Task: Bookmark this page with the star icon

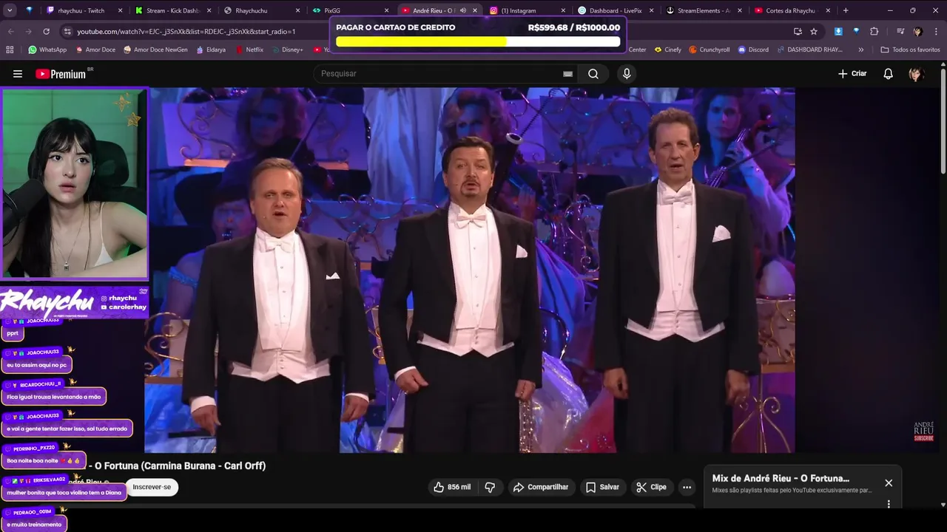Action: pyautogui.click(x=814, y=32)
